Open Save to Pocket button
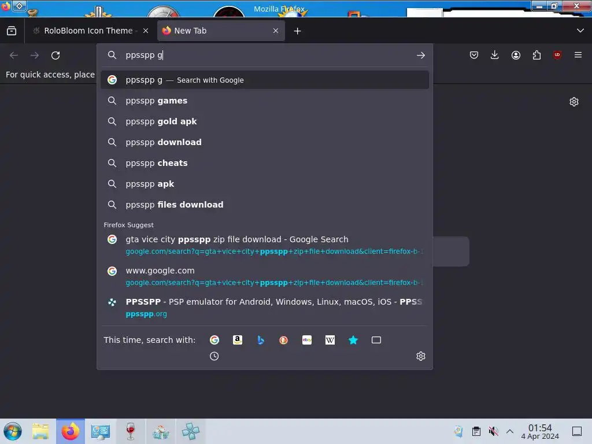The height and width of the screenshot is (444, 592). (474, 55)
